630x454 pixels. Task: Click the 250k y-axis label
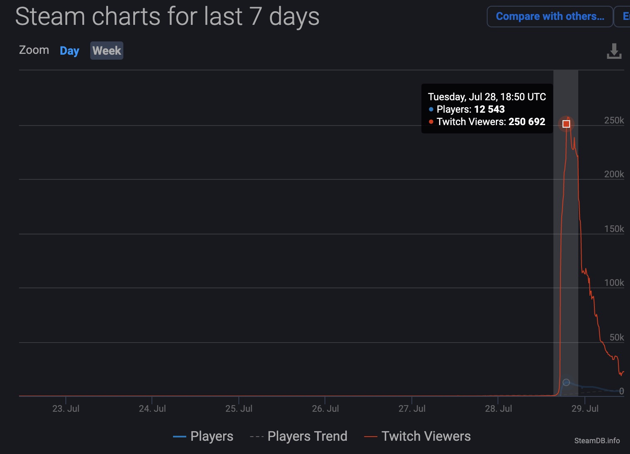click(x=614, y=120)
